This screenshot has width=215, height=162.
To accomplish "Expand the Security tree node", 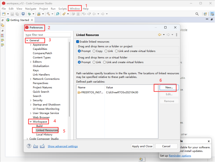I will coord(31,100).
